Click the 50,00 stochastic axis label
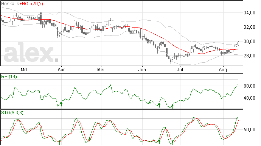Screen dimensions: 261x146 click(x=249, y=130)
